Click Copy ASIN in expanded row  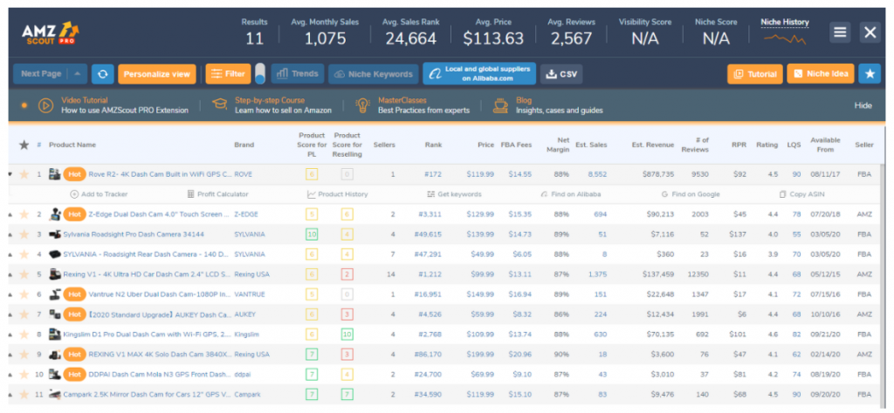pos(801,194)
